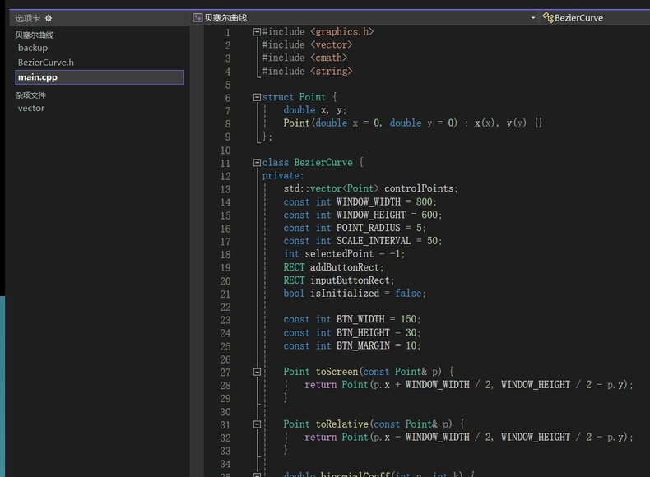Collapse the toScreen function body
The image size is (650, 477).
[x=257, y=372]
